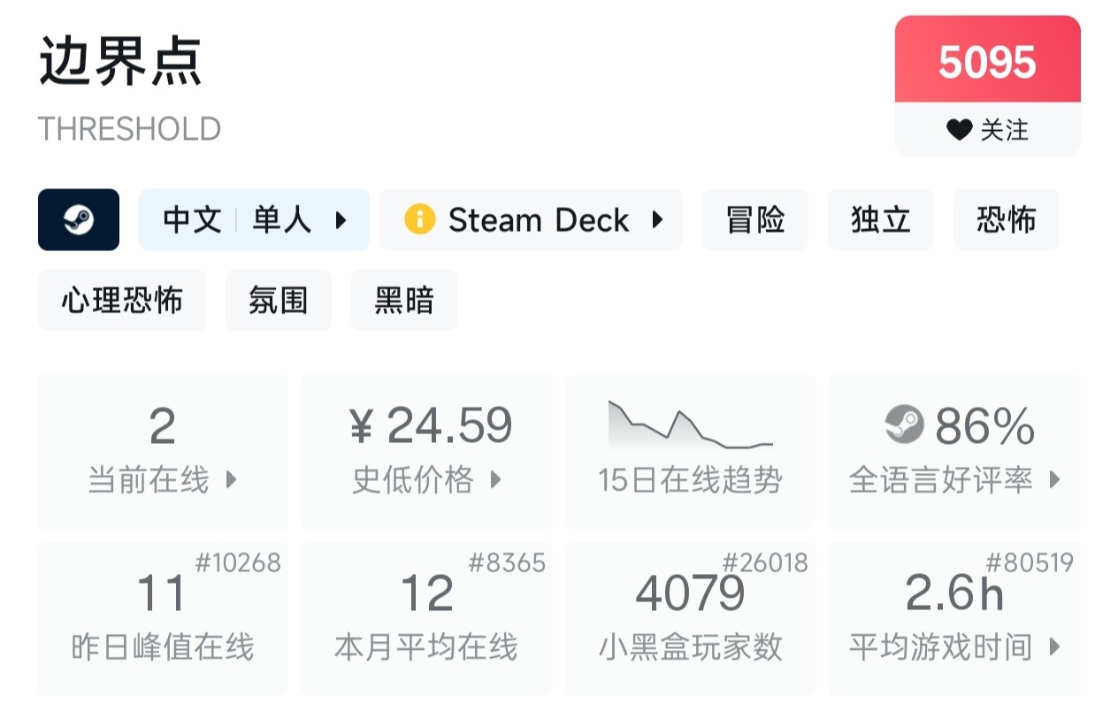Click the Steam platform icon badge
The image size is (1118, 711).
[x=79, y=219]
